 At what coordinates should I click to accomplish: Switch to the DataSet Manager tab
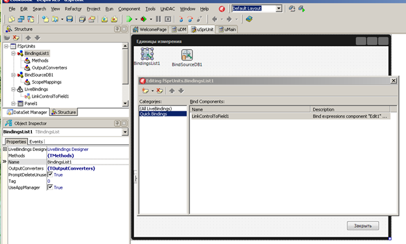pyautogui.click(x=27, y=112)
